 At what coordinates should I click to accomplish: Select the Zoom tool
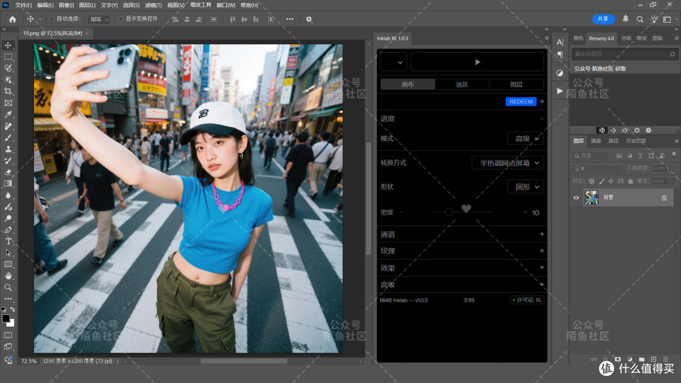point(8,287)
